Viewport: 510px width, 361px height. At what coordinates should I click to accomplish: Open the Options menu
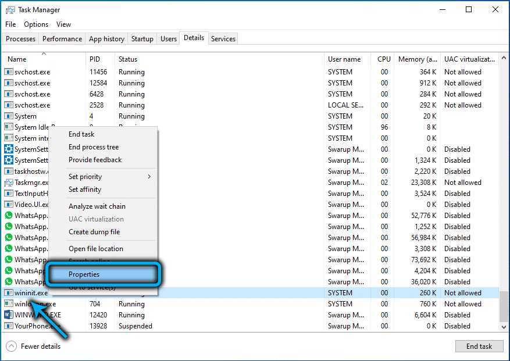pyautogui.click(x=36, y=24)
